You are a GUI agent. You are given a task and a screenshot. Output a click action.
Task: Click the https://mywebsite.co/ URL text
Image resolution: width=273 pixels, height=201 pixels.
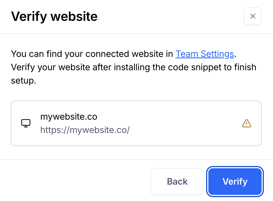tap(85, 130)
